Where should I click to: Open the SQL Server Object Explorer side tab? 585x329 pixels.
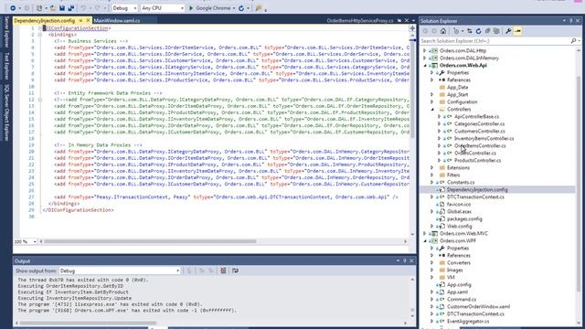6,112
